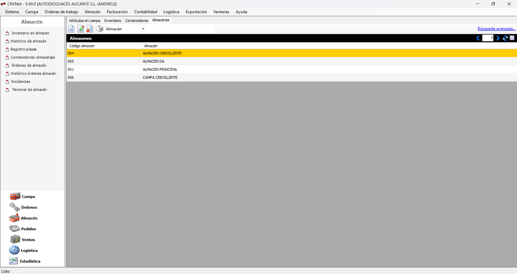Viewport: 517px width, 274px height.
Task: Click the edit warehouse pencil icon
Action: [81, 29]
